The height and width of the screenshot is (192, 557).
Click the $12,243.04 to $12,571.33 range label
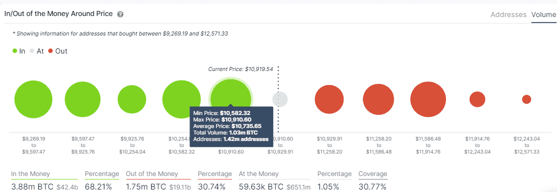coord(527,145)
